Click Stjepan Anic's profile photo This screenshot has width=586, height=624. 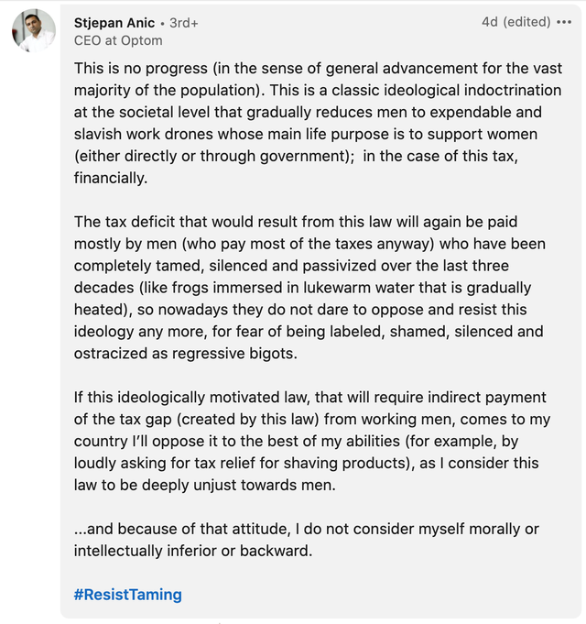[34, 30]
